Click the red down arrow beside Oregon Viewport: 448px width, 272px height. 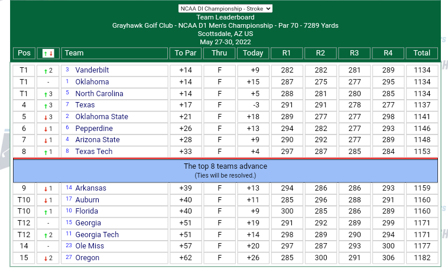(x=46, y=258)
